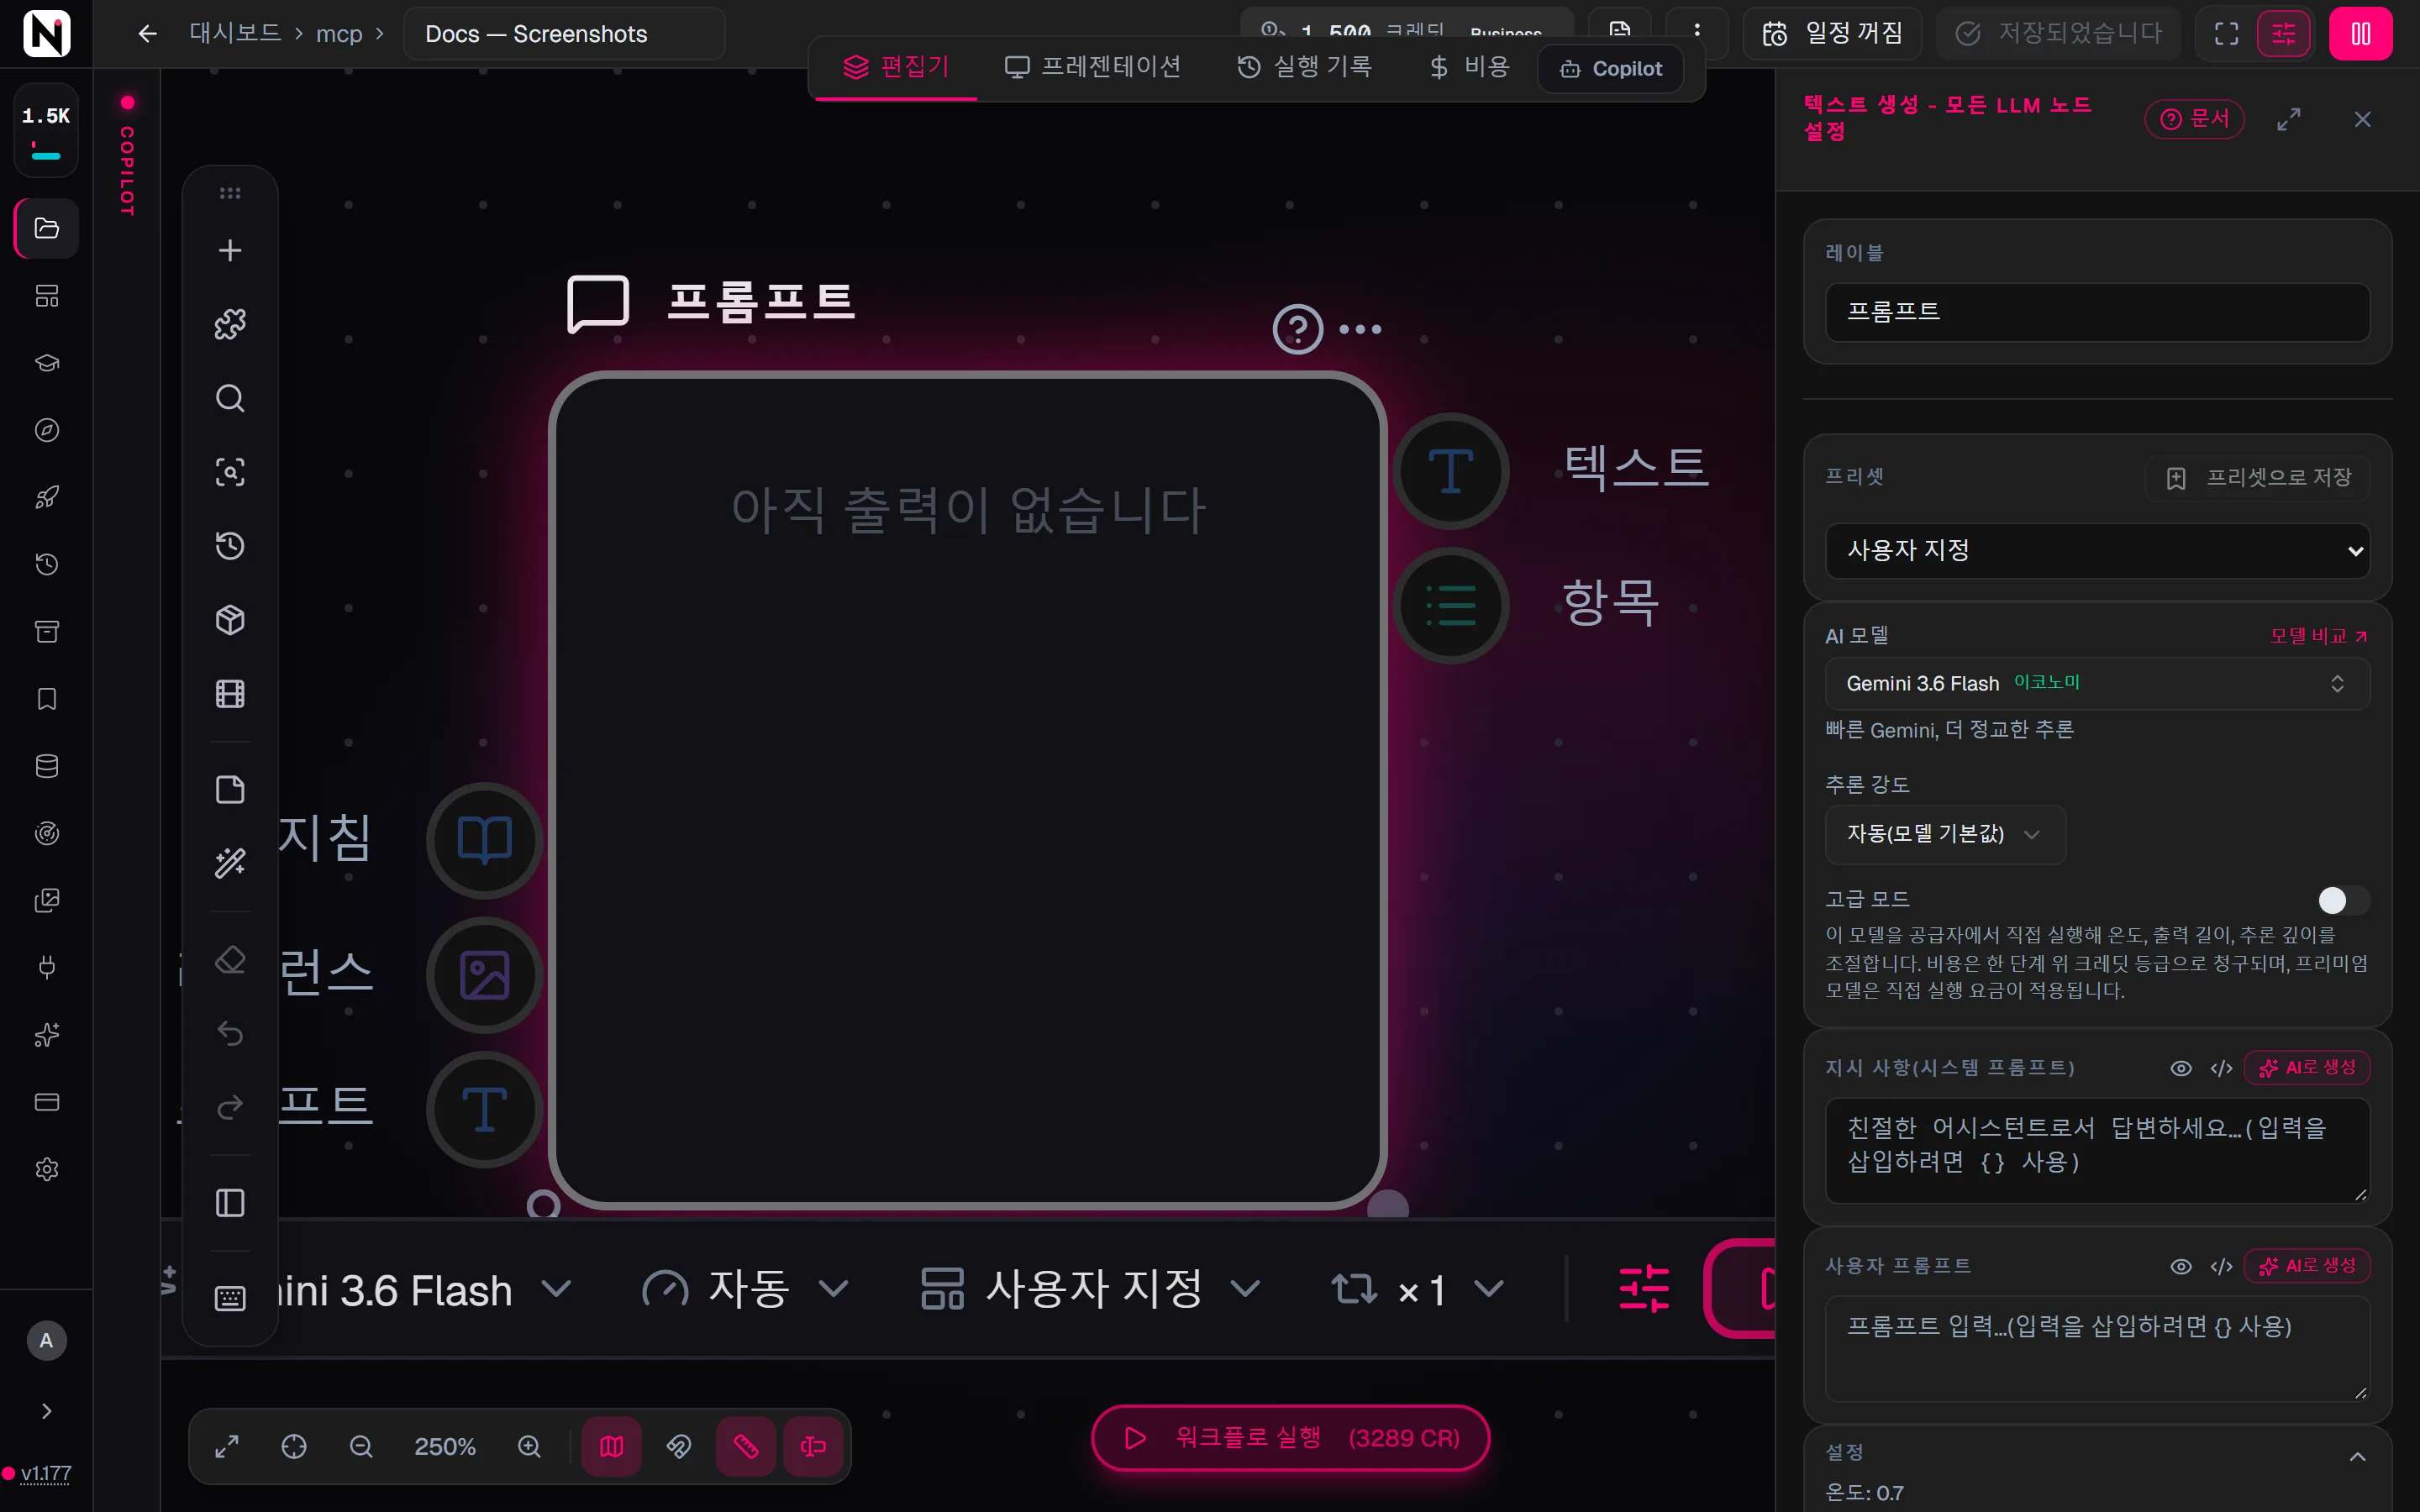Open the magnifier search tool in canvas toolbar
Image resolution: width=2420 pixels, height=1512 pixels.
230,398
